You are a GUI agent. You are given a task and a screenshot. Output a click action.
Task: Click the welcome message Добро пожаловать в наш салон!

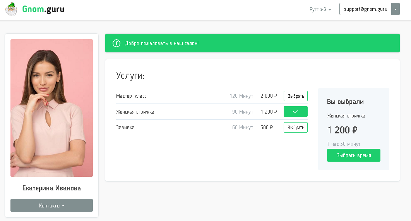(161, 43)
